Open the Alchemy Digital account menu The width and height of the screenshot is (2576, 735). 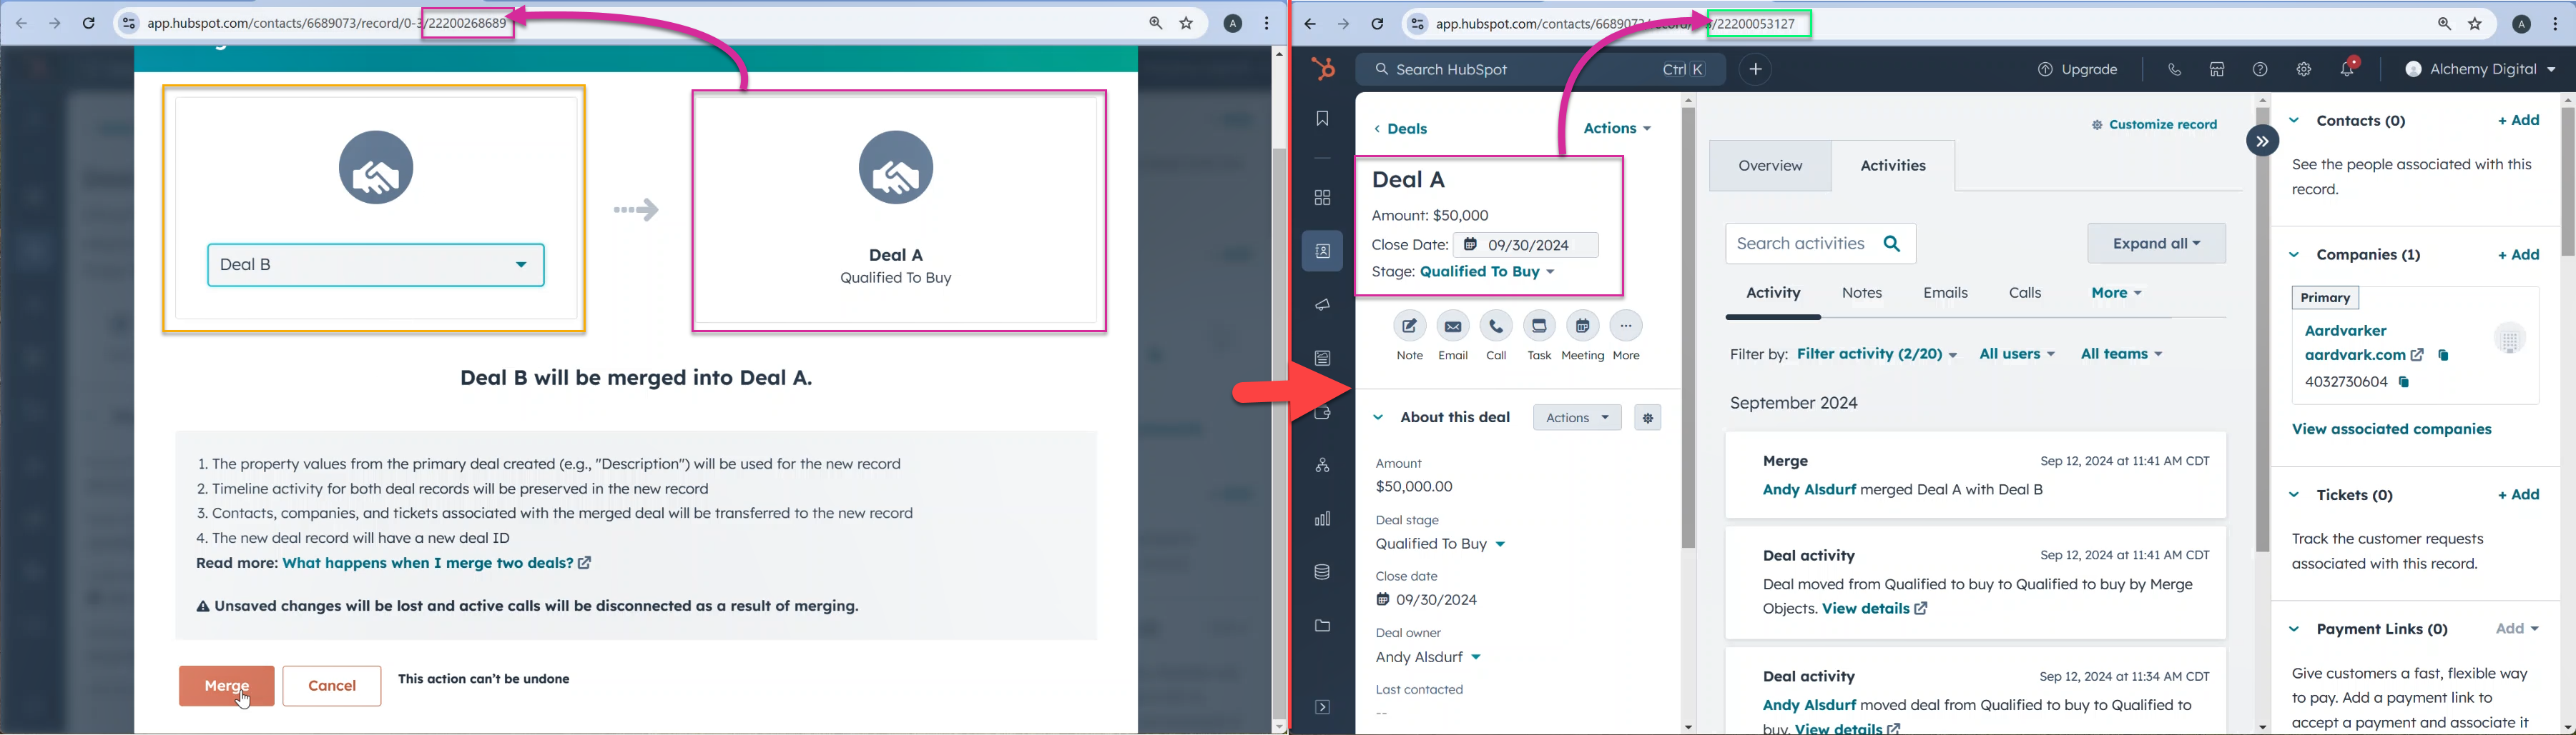pyautogui.click(x=2479, y=70)
